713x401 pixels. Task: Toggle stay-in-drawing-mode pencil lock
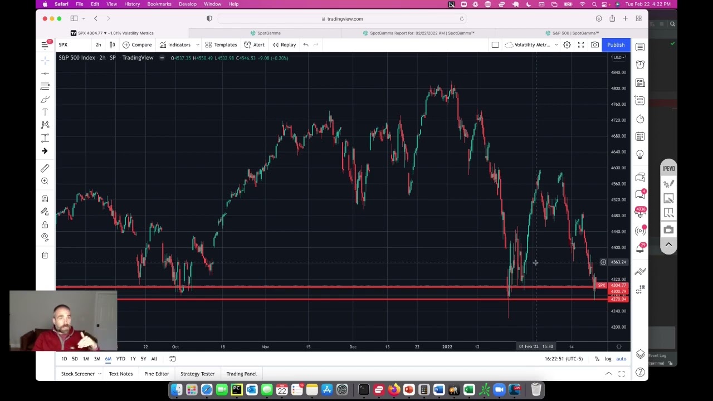click(45, 212)
